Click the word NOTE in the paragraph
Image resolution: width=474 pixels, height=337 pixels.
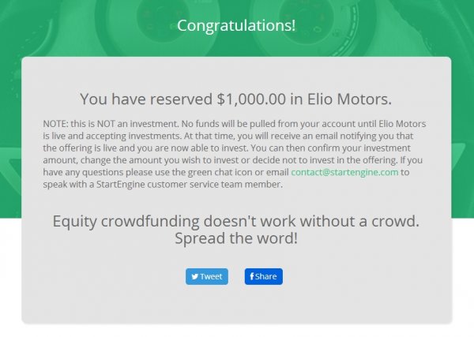click(x=55, y=124)
